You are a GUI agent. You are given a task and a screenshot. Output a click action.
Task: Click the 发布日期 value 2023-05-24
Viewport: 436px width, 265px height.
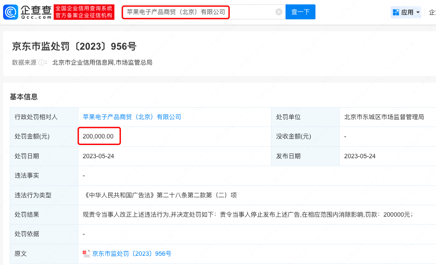[x=359, y=156]
